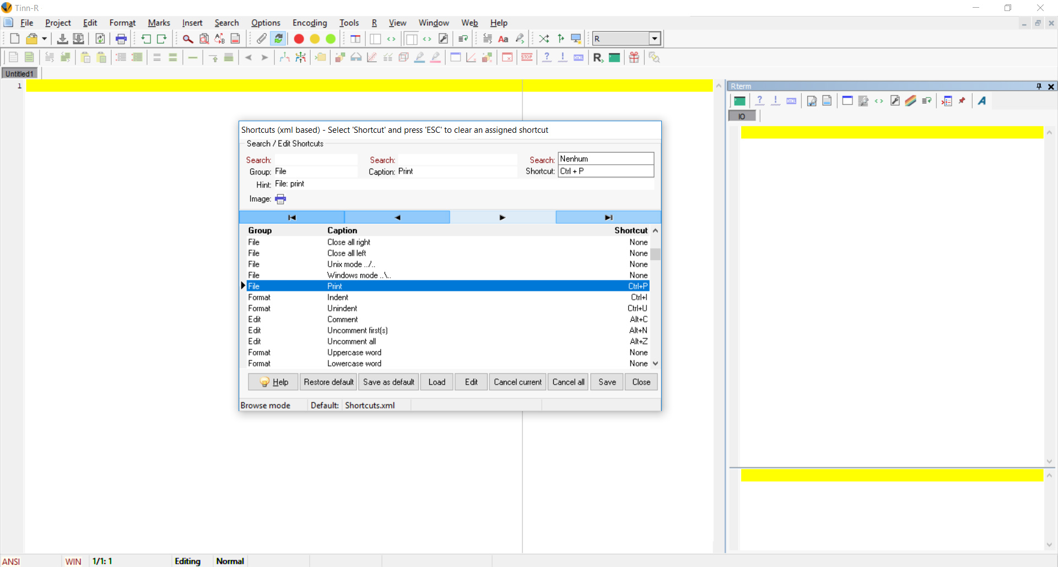Viewport: 1058px width, 567px height.
Task: Open the R menu
Action: click(x=374, y=23)
